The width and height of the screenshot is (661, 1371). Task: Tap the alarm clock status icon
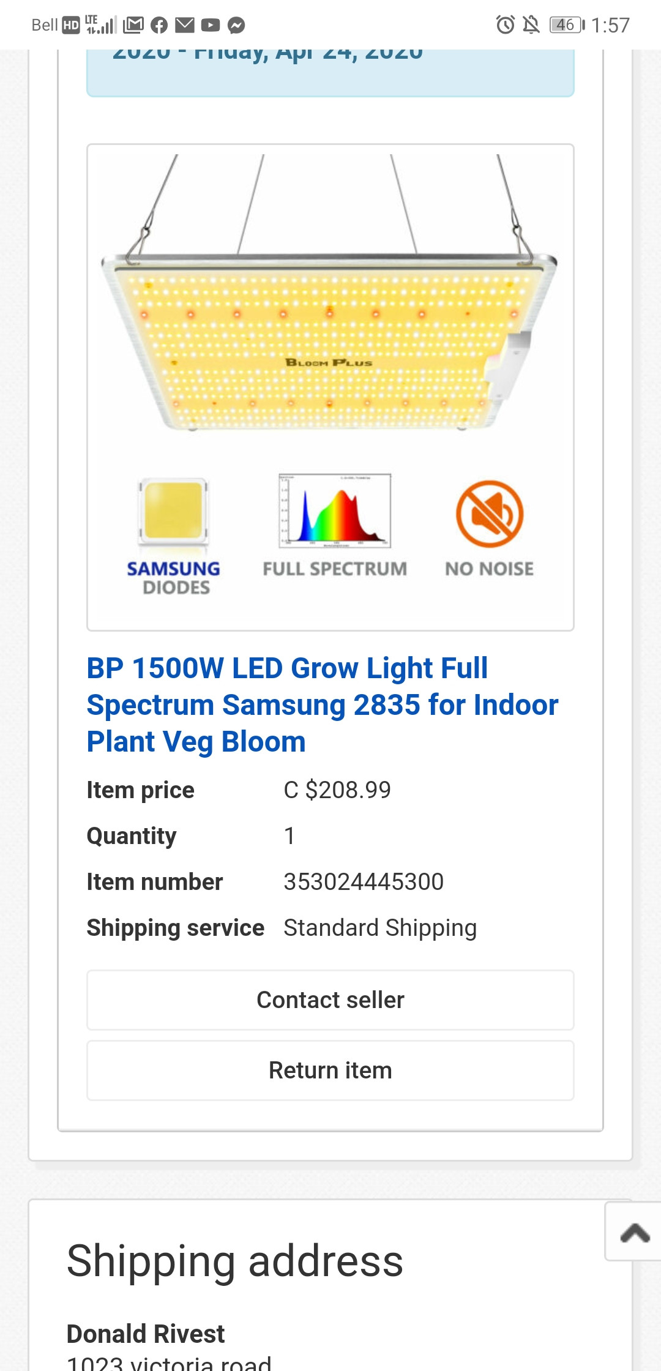click(x=506, y=24)
